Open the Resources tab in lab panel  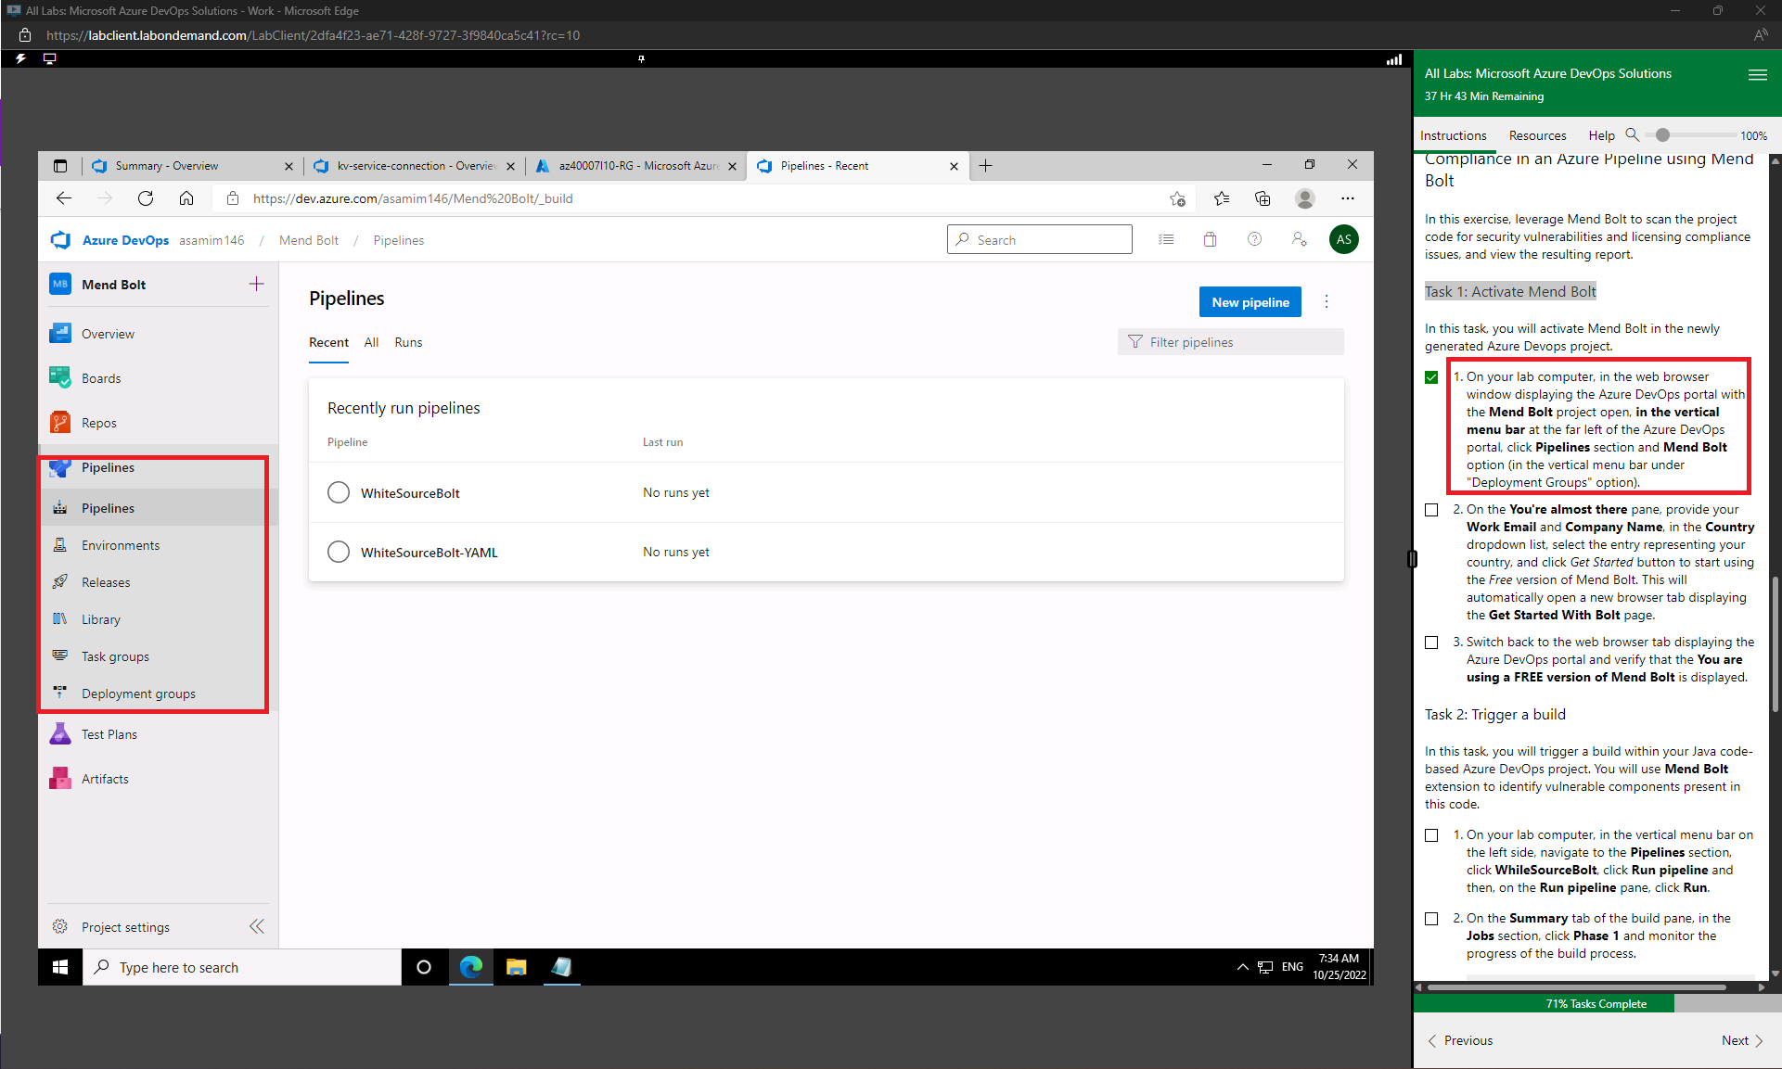1537,135
